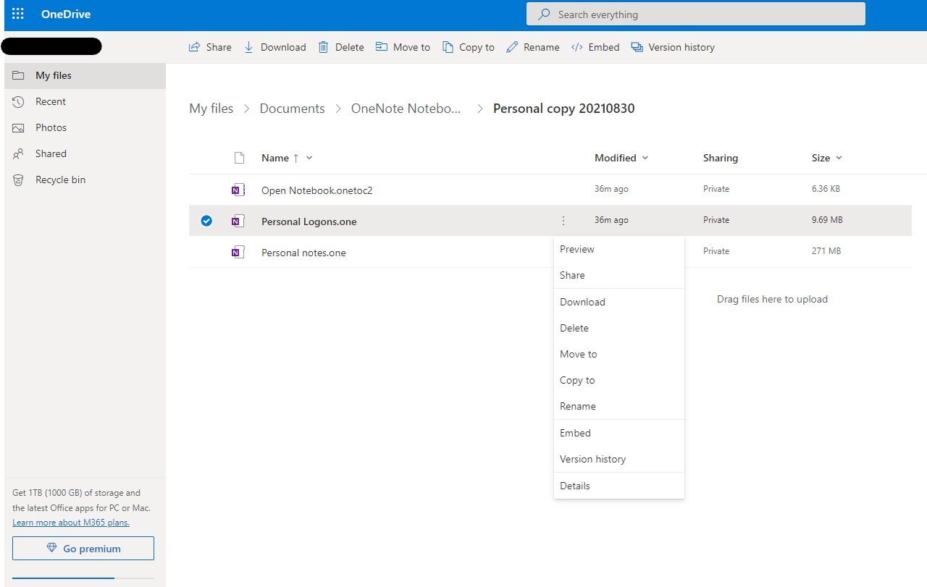Open the Name column sort dropdown

tap(309, 158)
